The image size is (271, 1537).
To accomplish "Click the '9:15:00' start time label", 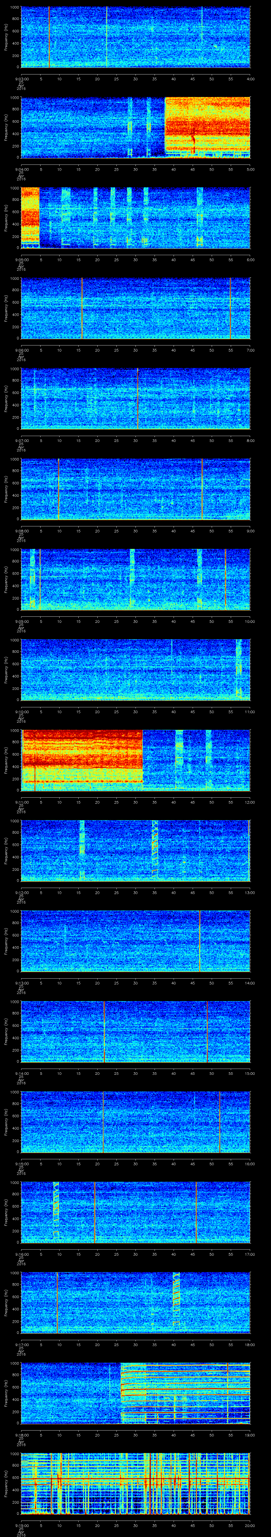I will (x=21, y=1163).
